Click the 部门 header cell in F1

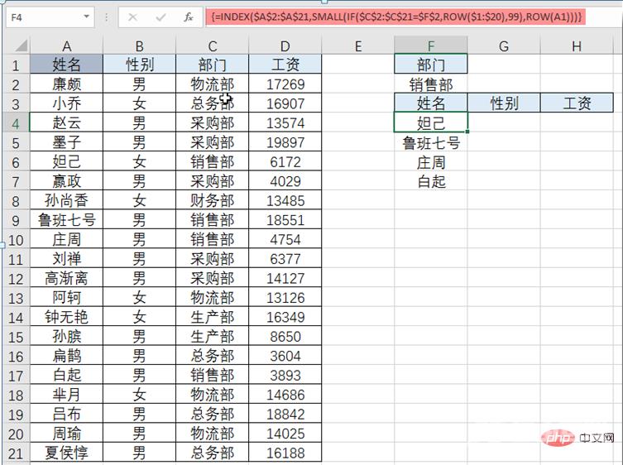point(431,64)
